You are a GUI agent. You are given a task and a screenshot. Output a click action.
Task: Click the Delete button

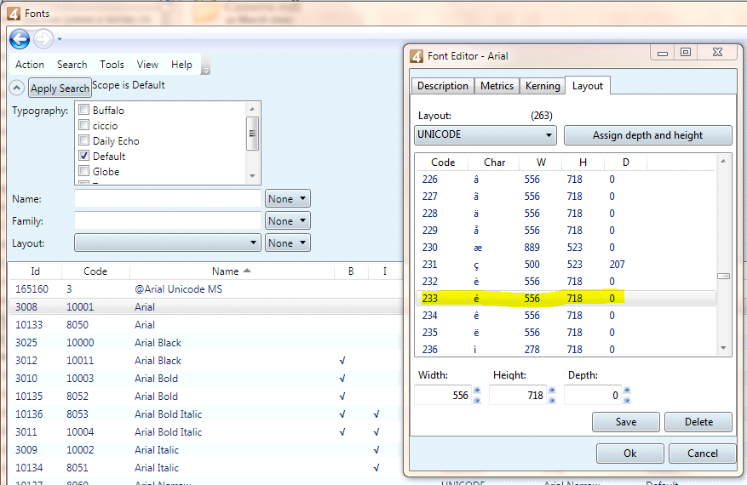click(698, 422)
